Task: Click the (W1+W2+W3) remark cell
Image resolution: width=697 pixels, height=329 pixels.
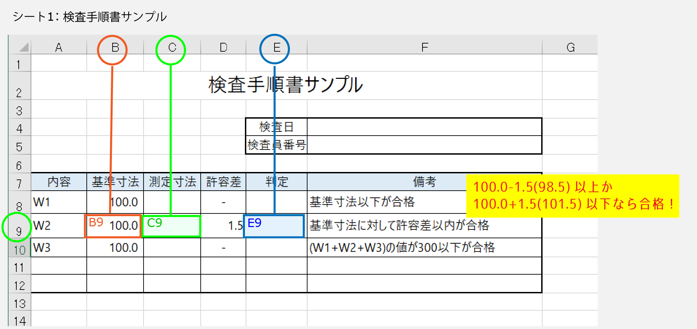Action: tap(425, 247)
